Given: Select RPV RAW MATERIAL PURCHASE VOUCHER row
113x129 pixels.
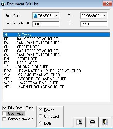Looking at the screenshot, I should 56,71.
